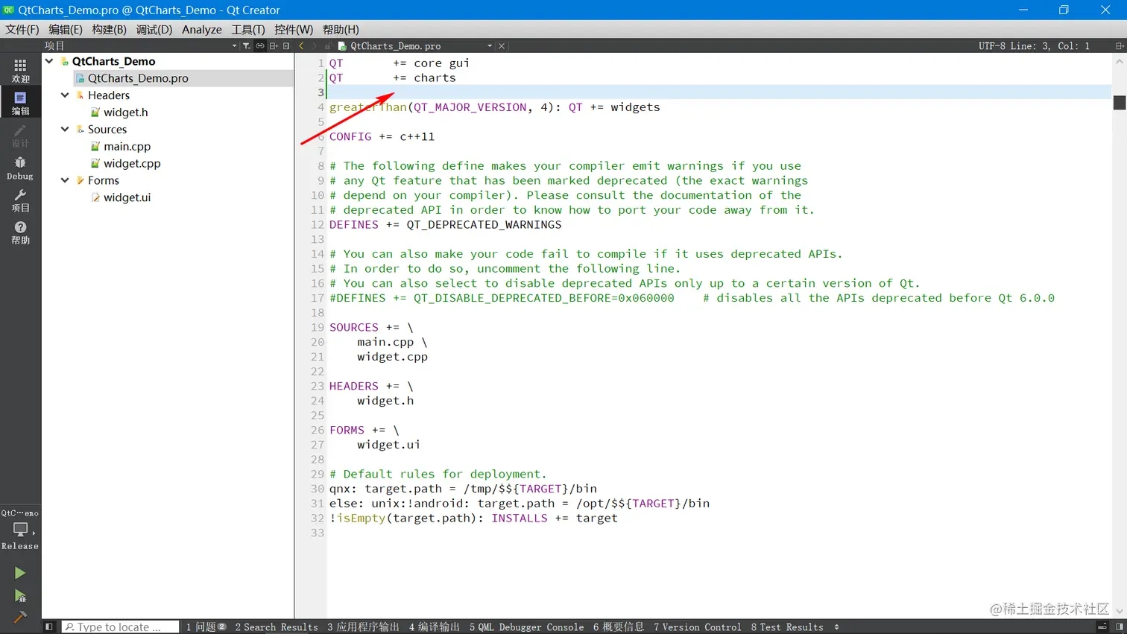Click Line: 3, Col: 1 indicator
Screen dimensions: 1127x634
click(1049, 46)
